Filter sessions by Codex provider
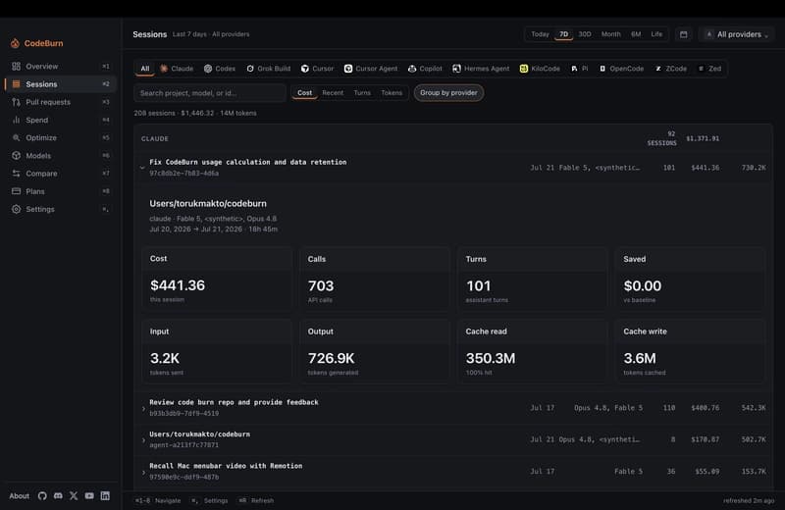The image size is (785, 510). coord(220,69)
